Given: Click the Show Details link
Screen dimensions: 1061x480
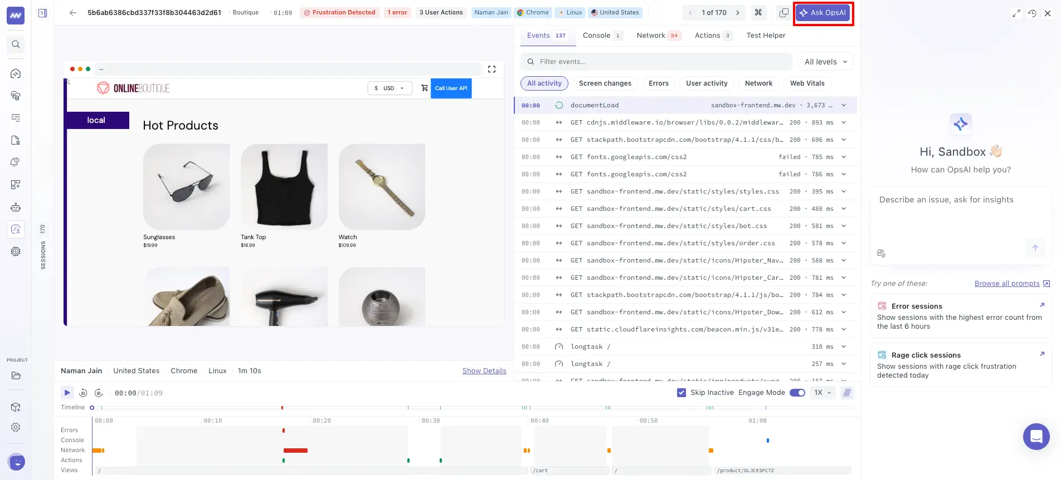Looking at the screenshot, I should (x=484, y=371).
